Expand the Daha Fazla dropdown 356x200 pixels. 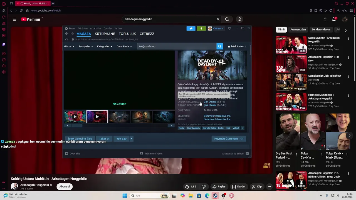pyautogui.click(x=124, y=46)
